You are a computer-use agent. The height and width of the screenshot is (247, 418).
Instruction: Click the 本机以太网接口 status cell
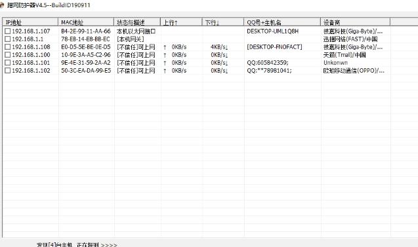(136, 31)
